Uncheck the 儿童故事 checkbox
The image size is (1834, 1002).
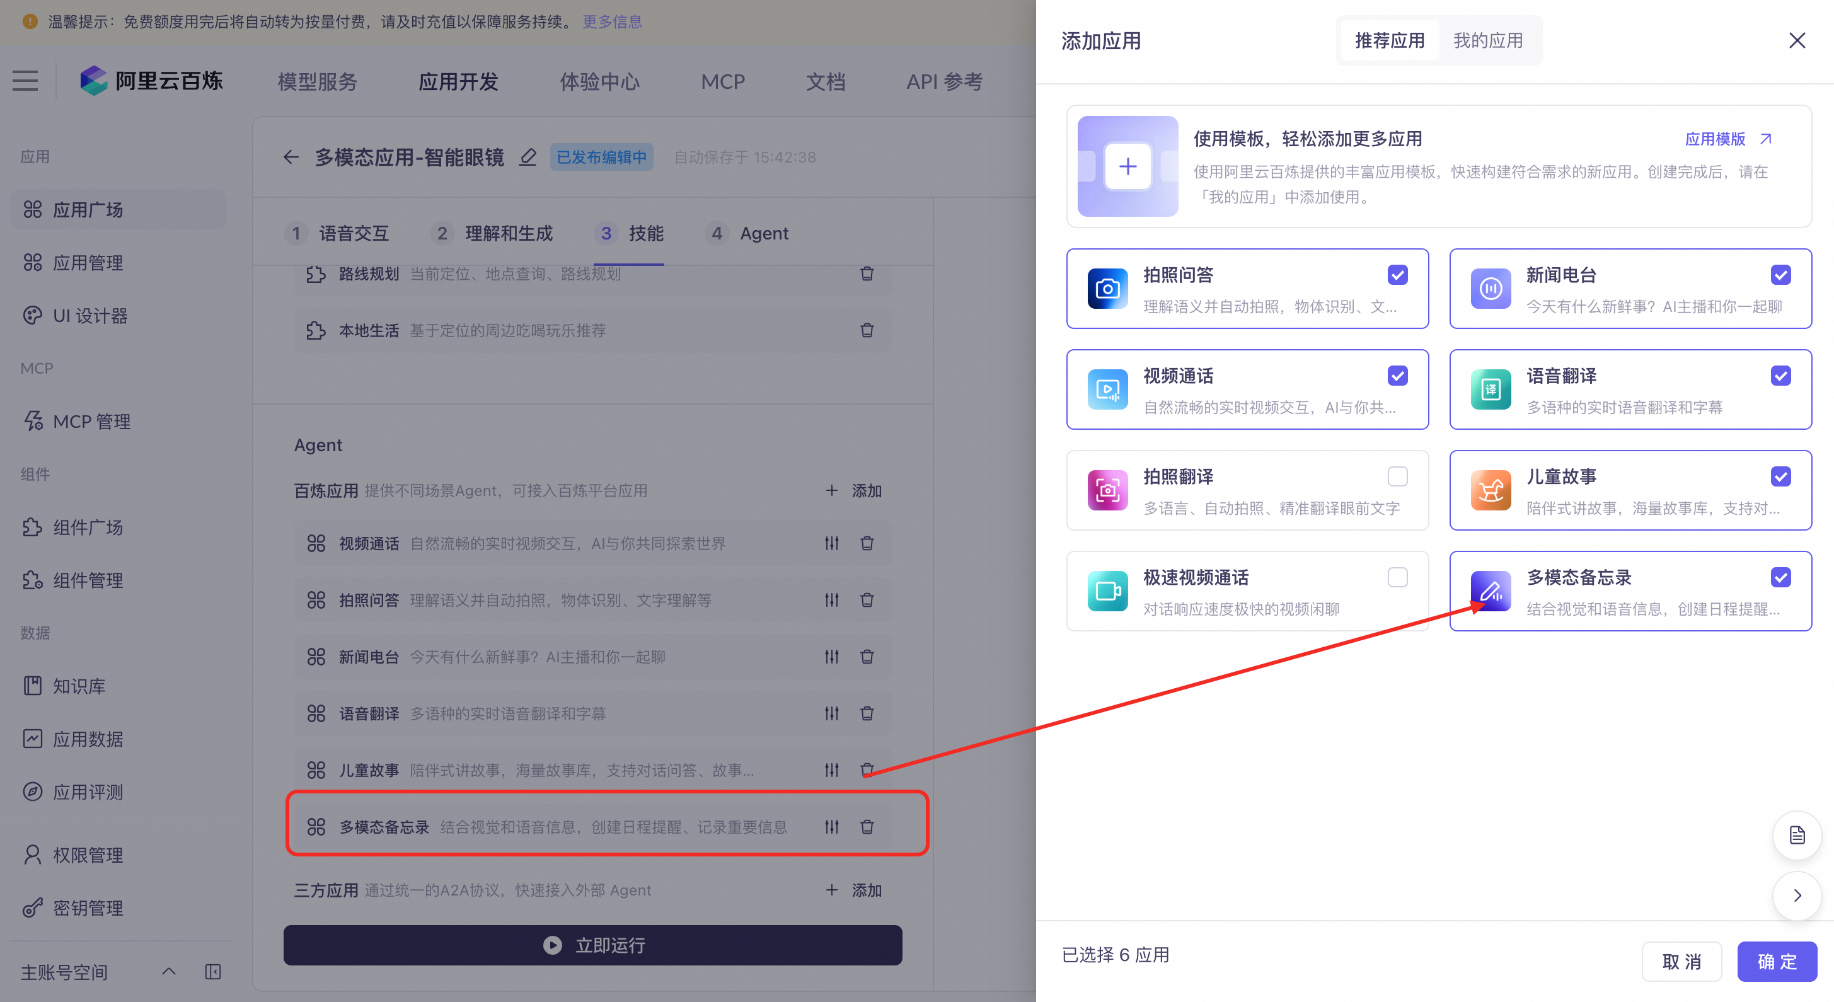1780,476
